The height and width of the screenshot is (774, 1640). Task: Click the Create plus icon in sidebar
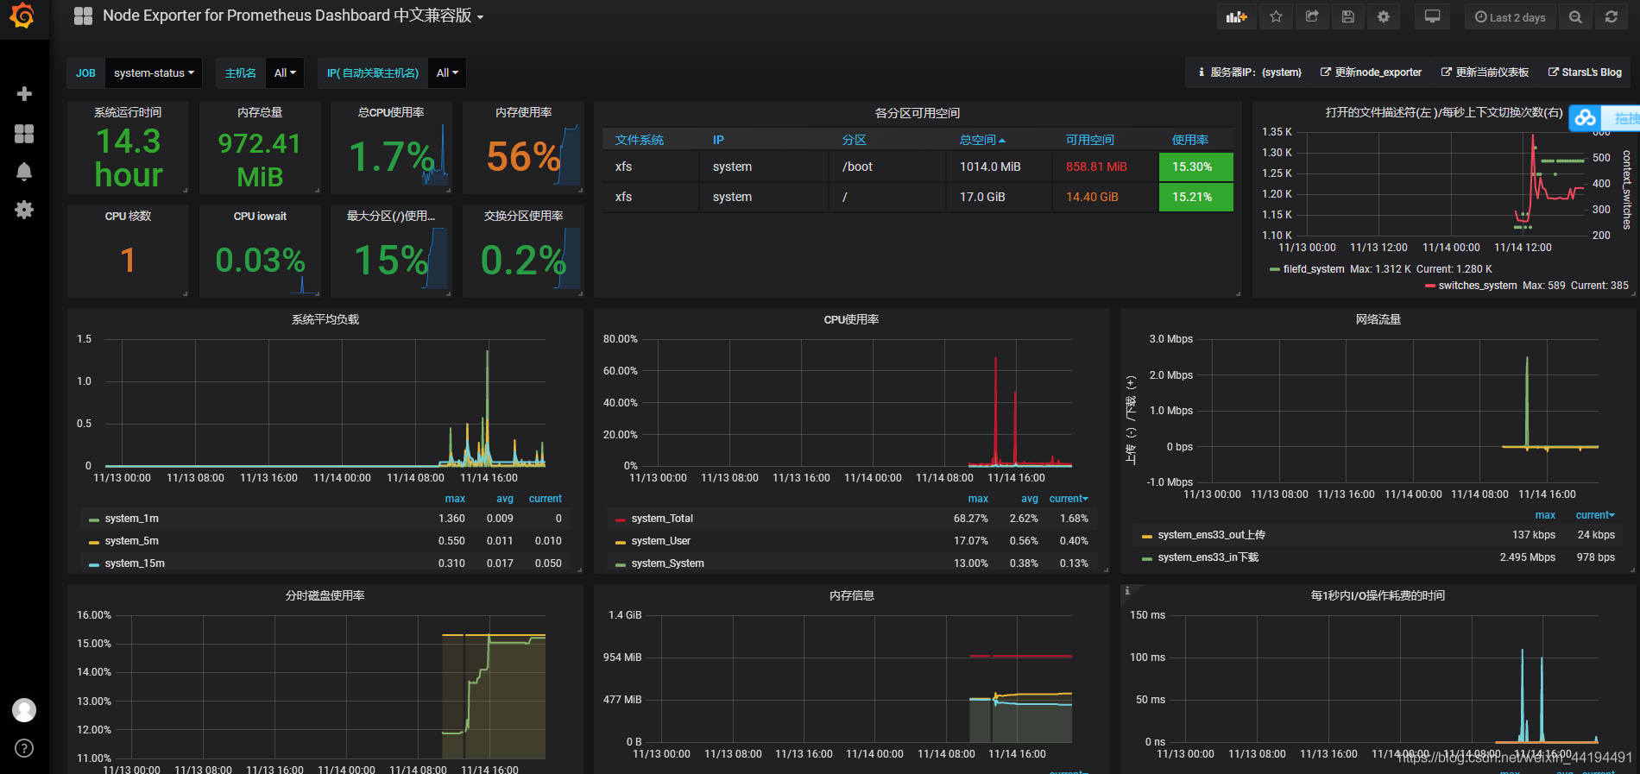click(24, 93)
